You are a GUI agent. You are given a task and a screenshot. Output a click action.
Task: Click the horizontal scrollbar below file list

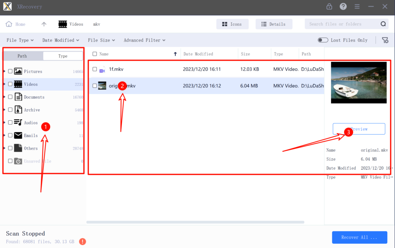tap(195, 222)
